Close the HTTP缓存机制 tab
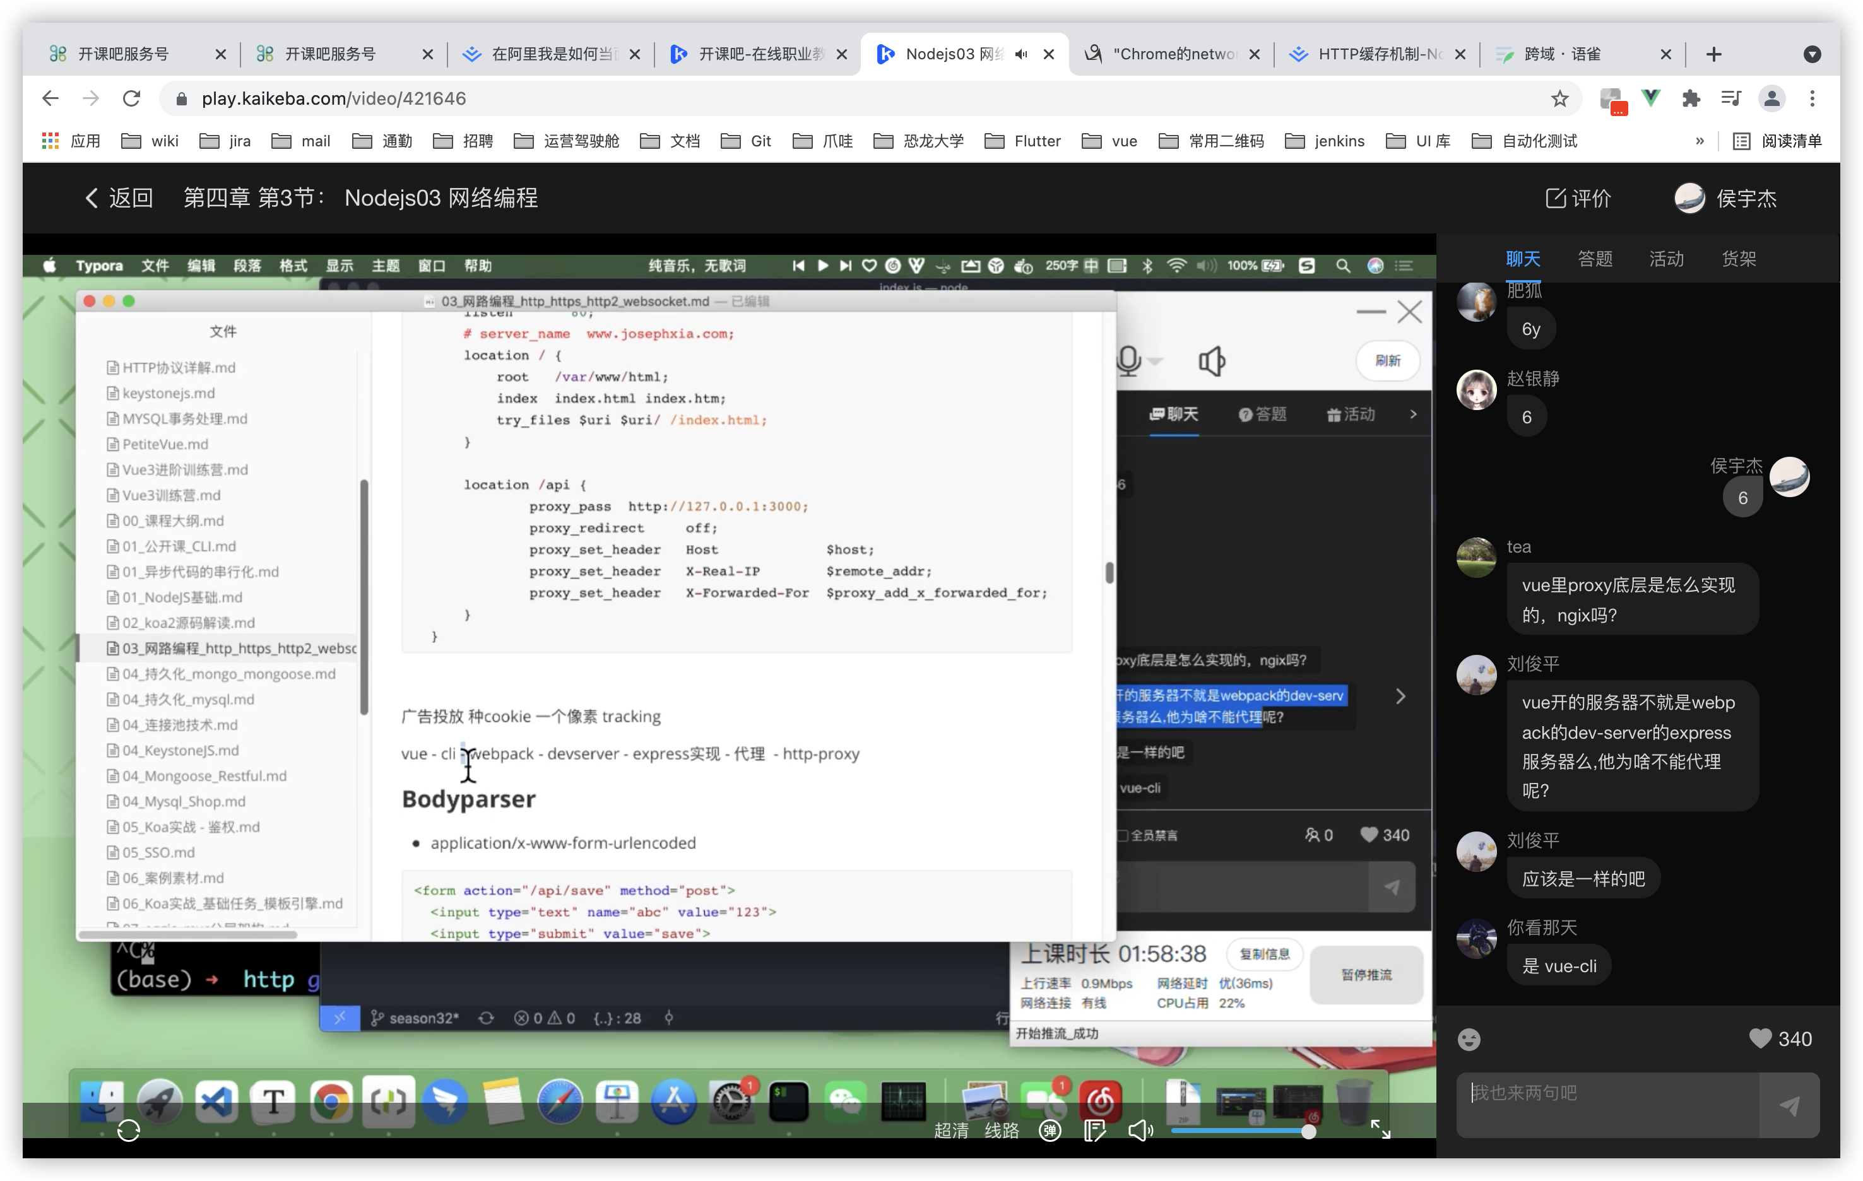 click(1460, 54)
